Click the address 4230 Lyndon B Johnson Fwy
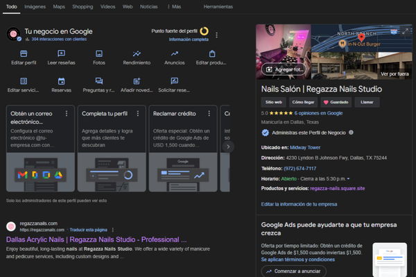Viewport: 416px width, 277px height. click(x=336, y=158)
